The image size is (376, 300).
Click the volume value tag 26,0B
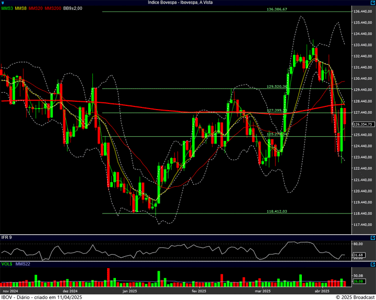click(x=358, y=282)
